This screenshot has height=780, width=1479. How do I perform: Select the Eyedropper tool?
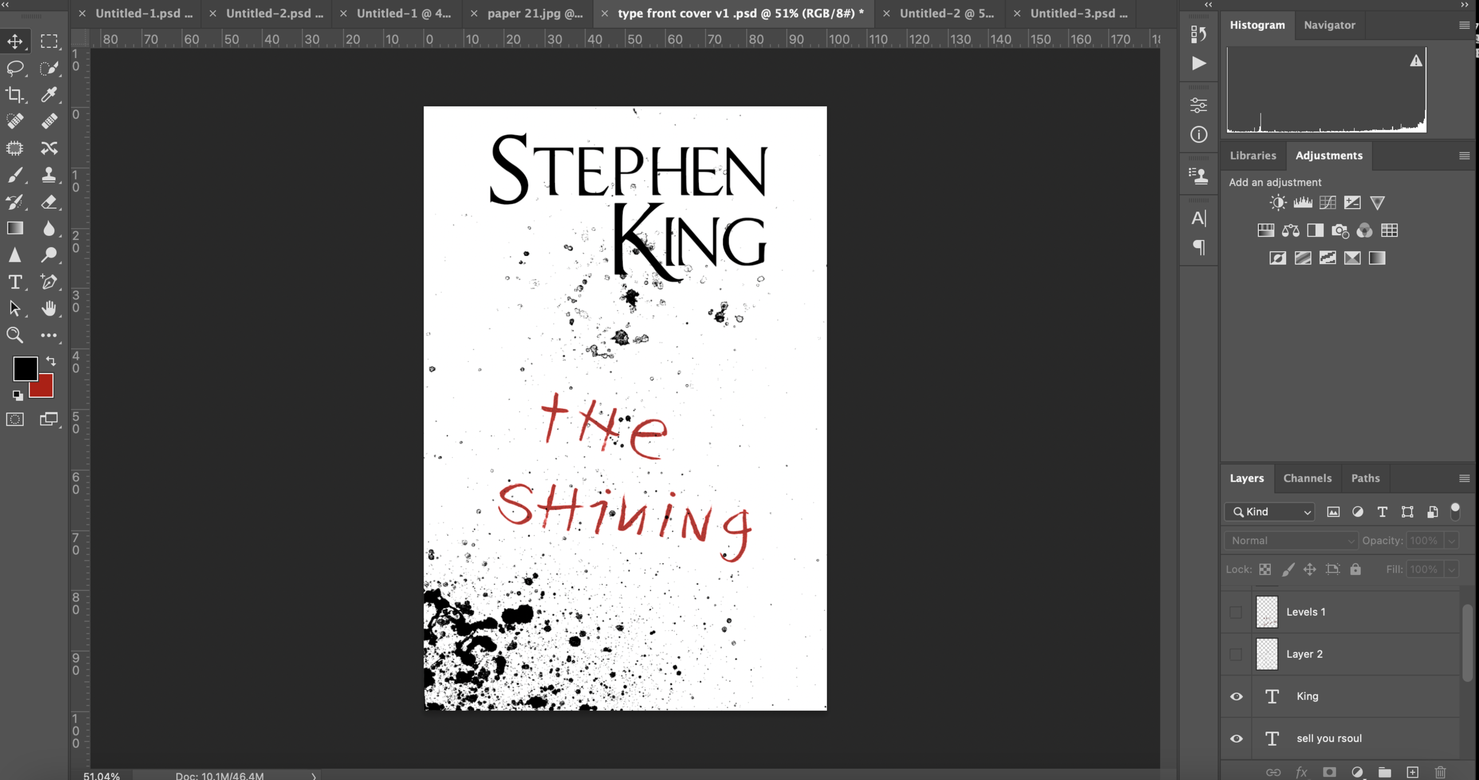pyautogui.click(x=49, y=95)
